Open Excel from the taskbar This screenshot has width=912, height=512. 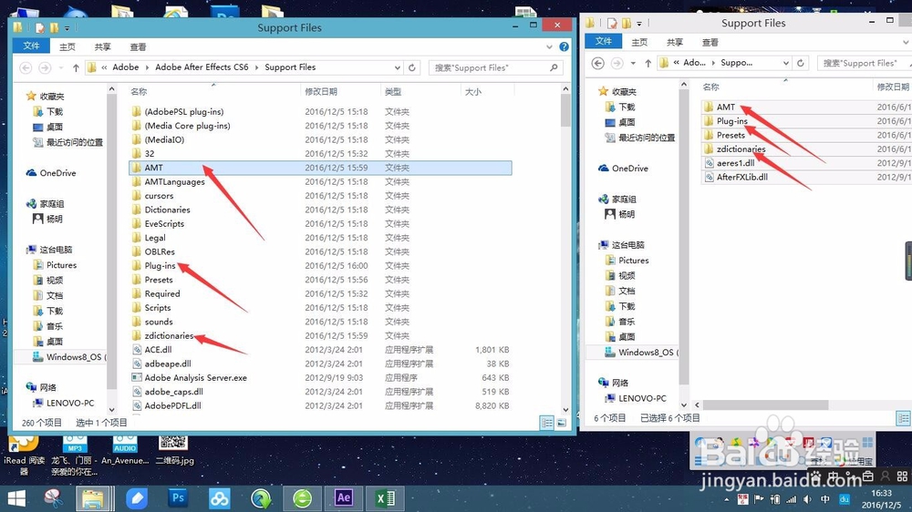click(x=385, y=498)
